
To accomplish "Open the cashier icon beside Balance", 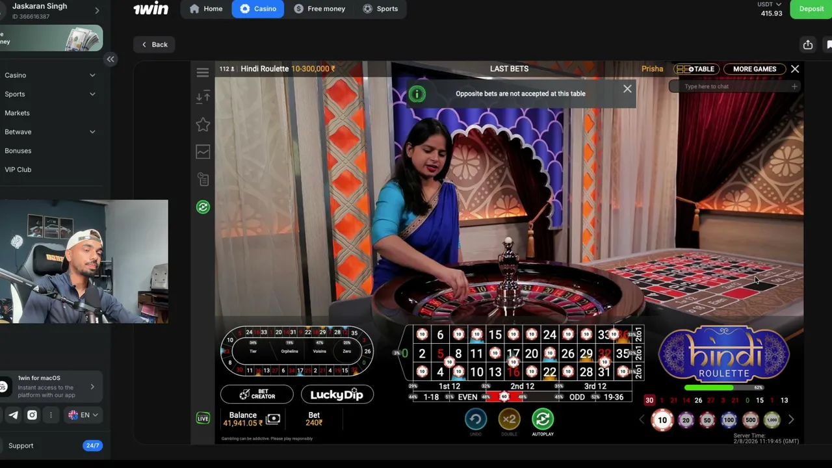I will pos(273,419).
